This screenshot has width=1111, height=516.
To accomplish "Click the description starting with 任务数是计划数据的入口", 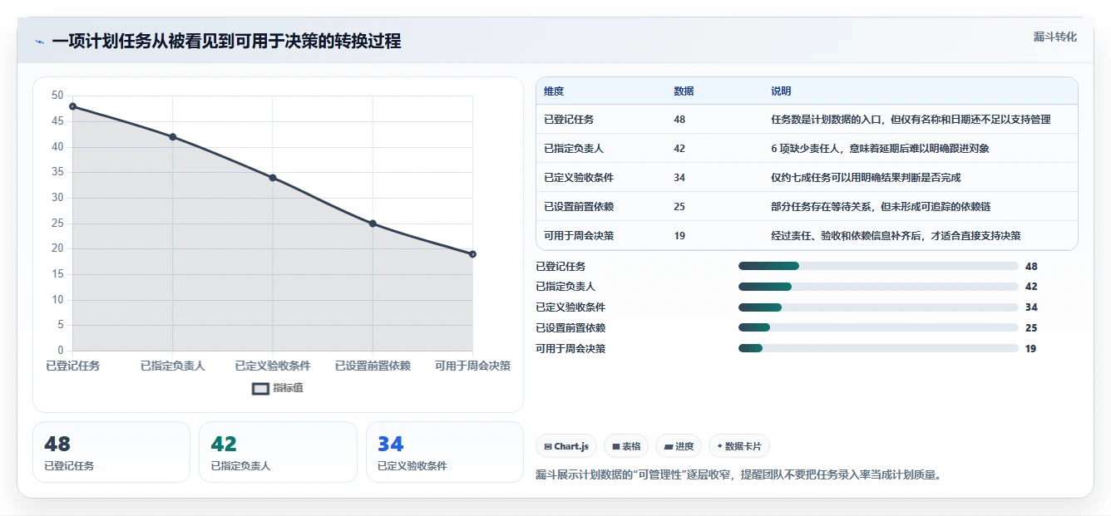I will coord(911,120).
